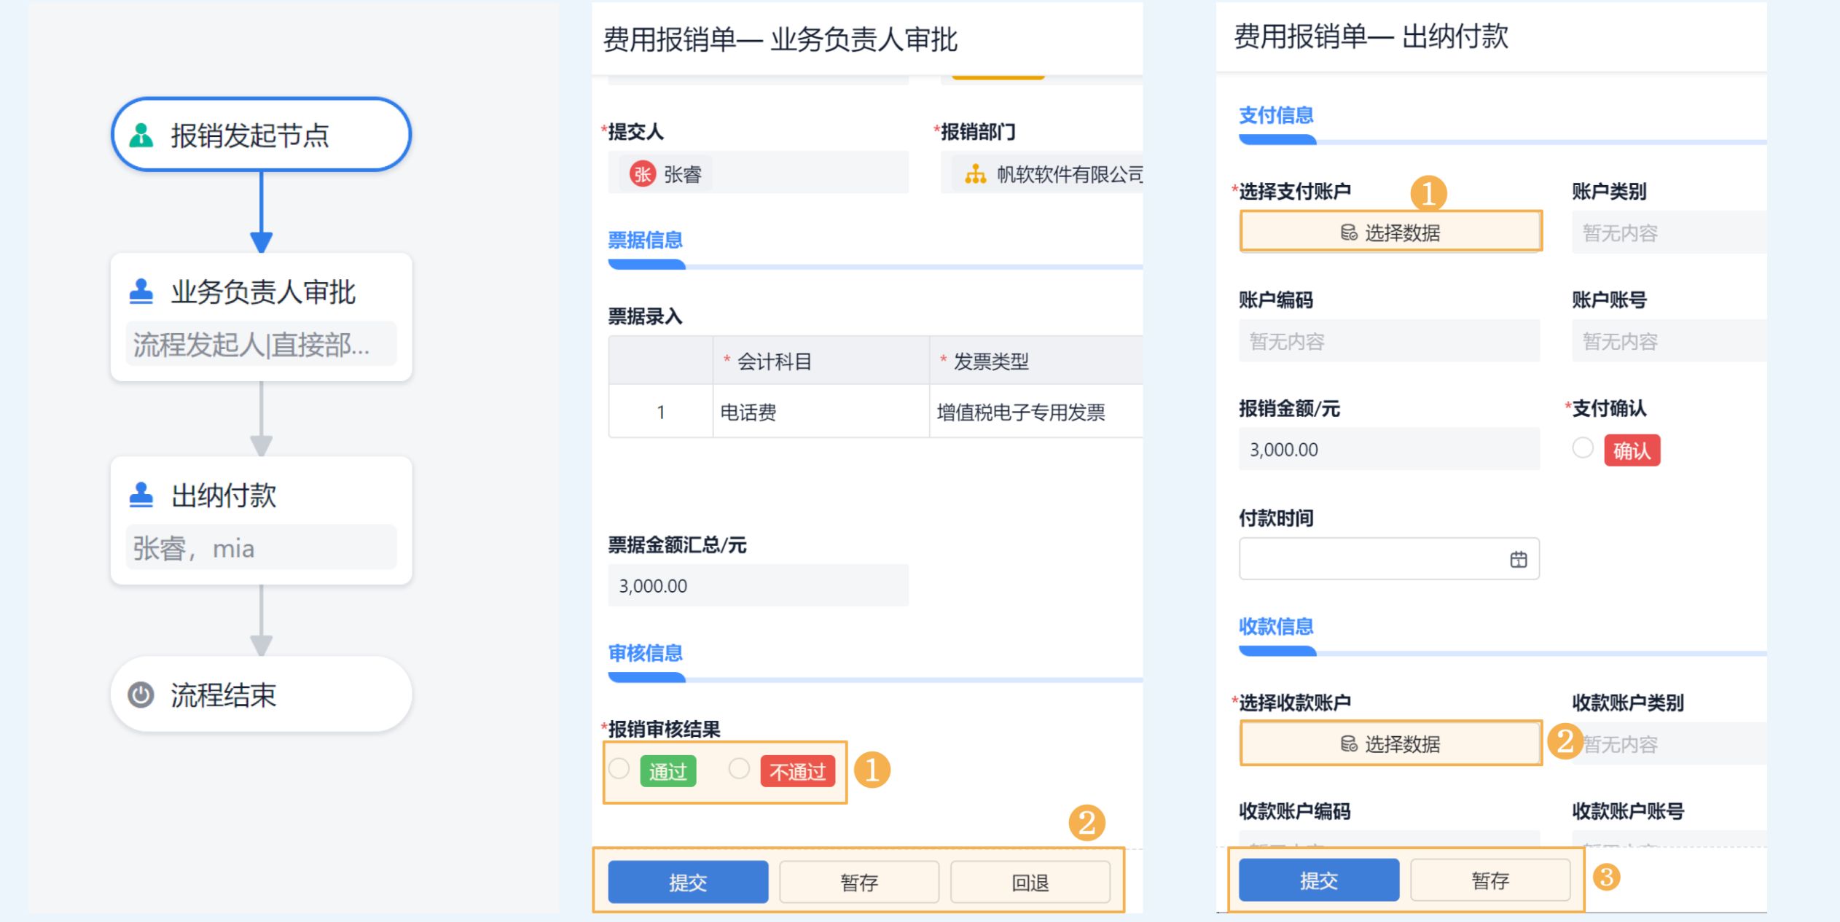Click the power icon on 流程结束 node
This screenshot has width=1840, height=922.
pos(141,695)
